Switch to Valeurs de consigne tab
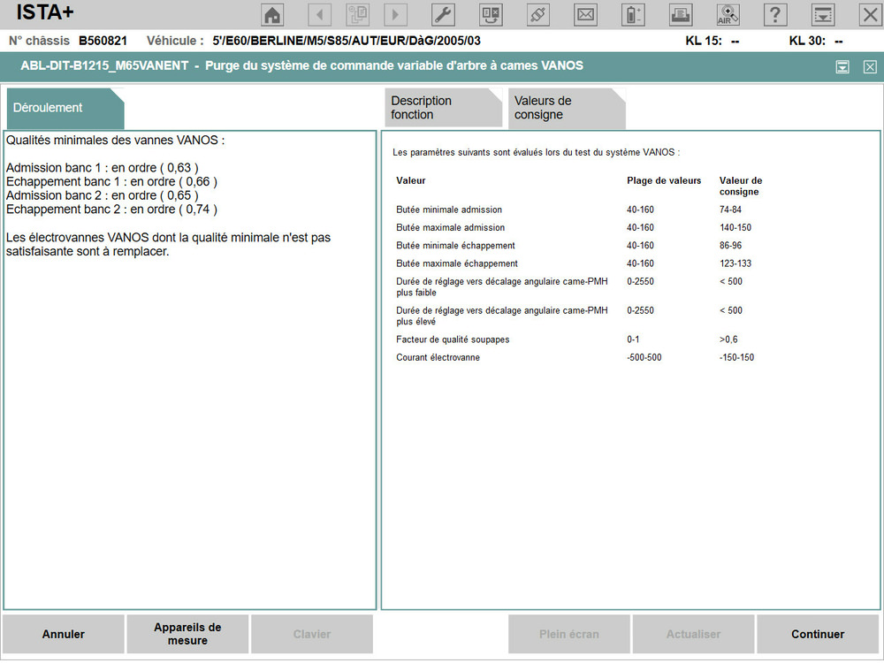The width and height of the screenshot is (884, 663). [567, 108]
